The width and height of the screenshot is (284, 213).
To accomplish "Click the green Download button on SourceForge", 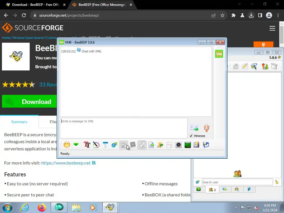I will coord(29,102).
